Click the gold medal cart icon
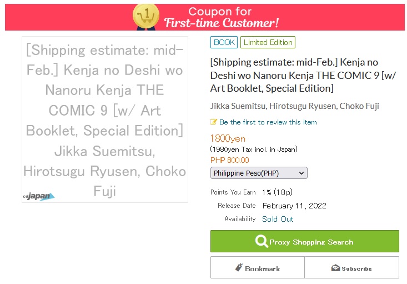Screen dimensions: 407x284 145,16
